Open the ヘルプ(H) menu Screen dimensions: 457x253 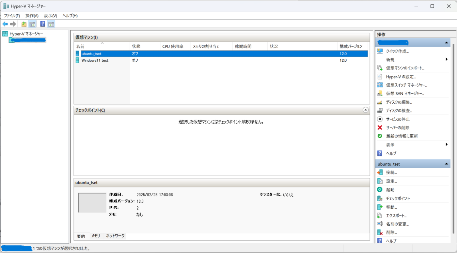click(70, 16)
